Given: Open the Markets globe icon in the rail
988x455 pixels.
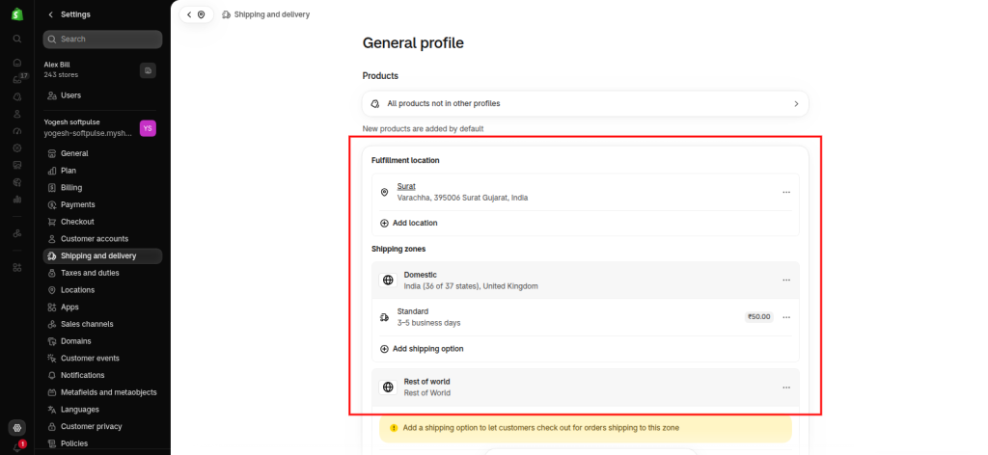Looking at the screenshot, I should [x=17, y=182].
